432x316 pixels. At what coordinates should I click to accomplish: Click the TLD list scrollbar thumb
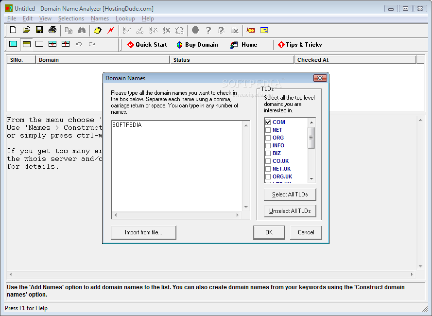pyautogui.click(x=311, y=138)
